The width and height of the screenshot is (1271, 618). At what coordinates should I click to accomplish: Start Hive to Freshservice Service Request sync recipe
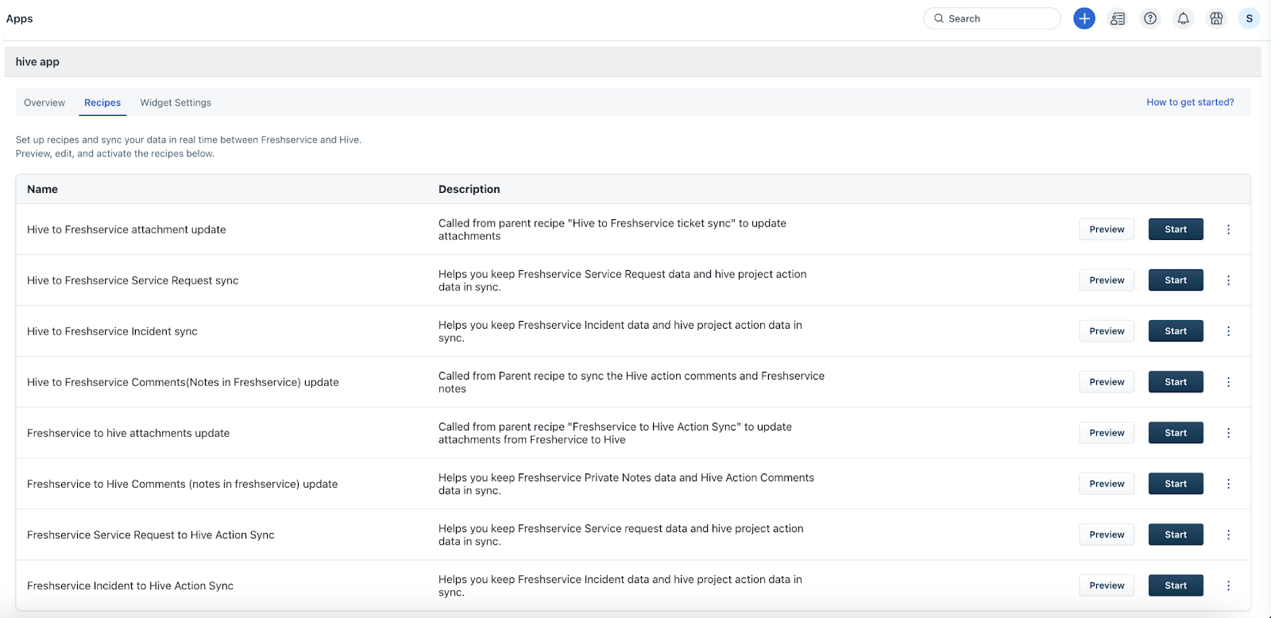1176,280
